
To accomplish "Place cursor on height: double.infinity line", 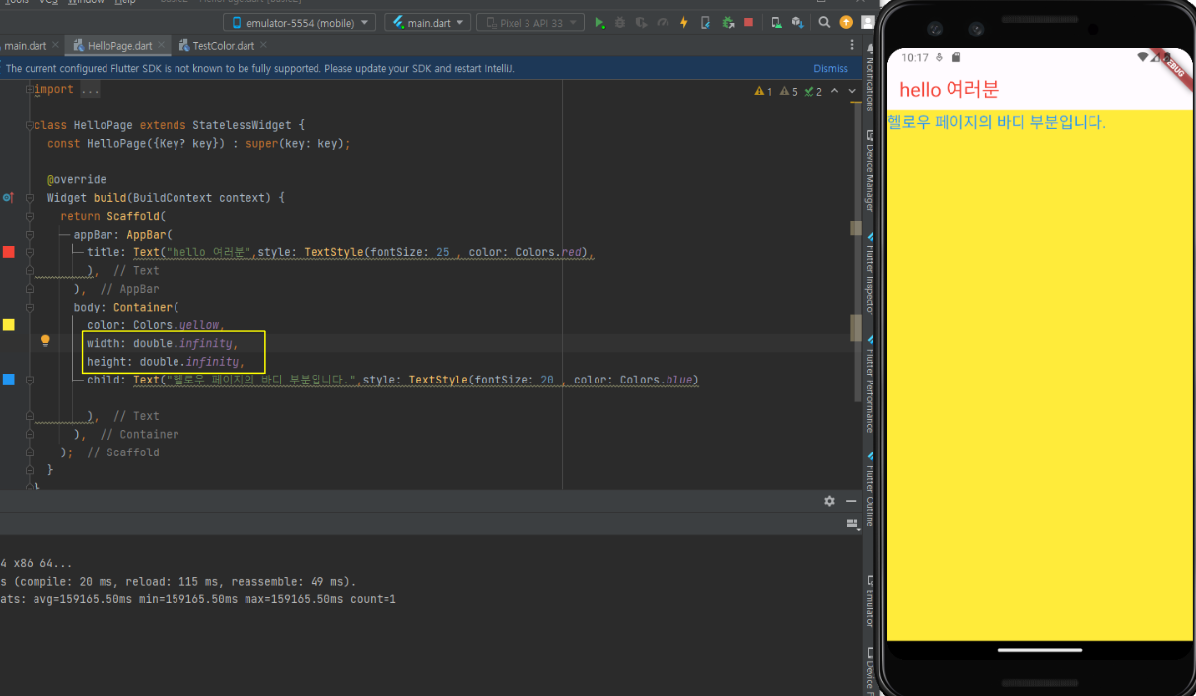I will point(166,362).
